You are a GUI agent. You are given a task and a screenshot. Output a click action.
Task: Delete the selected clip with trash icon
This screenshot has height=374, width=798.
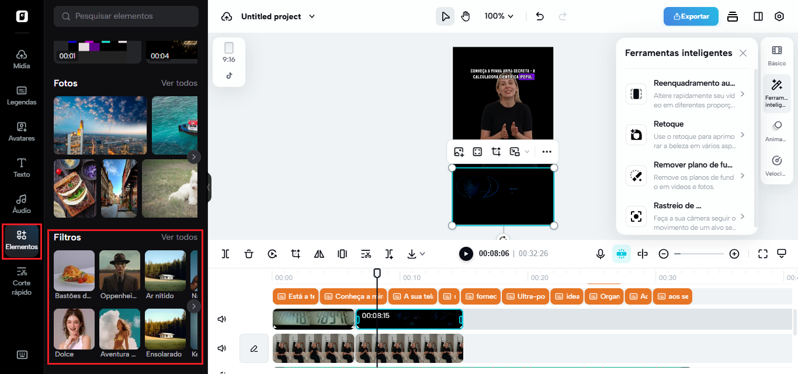click(x=249, y=254)
